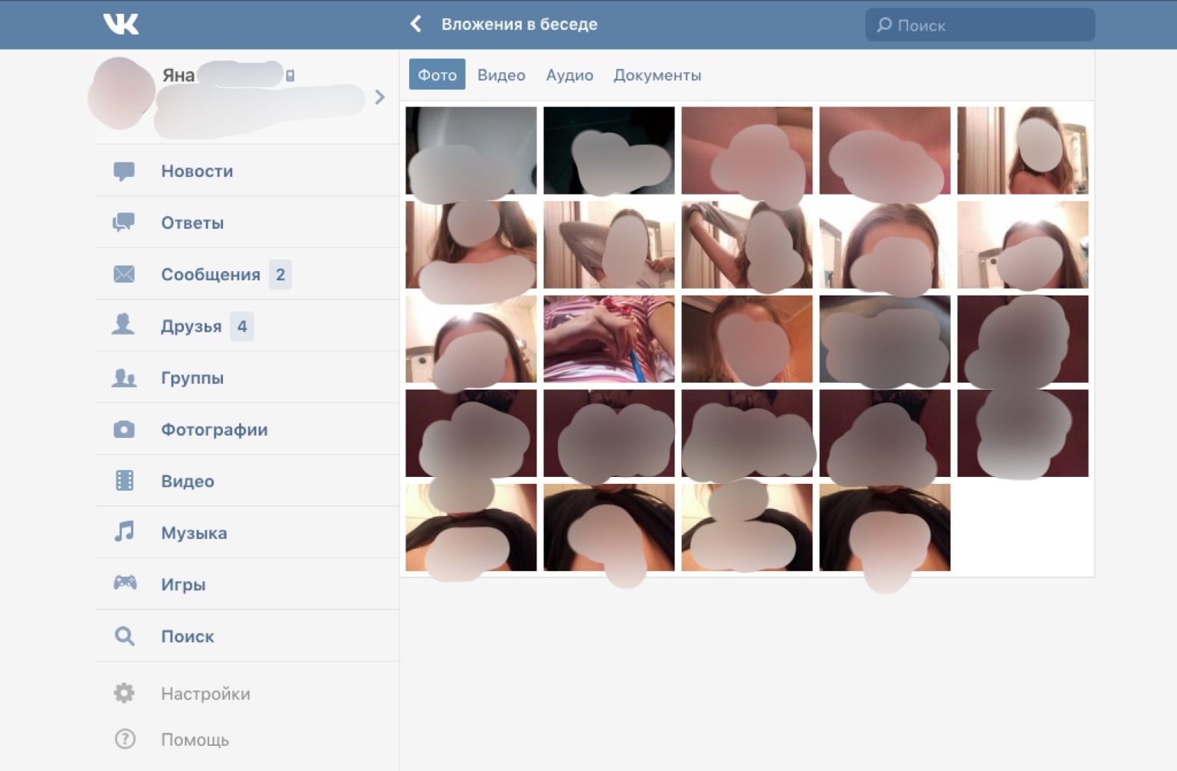1177x771 pixels.
Task: Expand the profile chevron next to Яна
Action: tap(379, 97)
